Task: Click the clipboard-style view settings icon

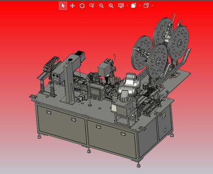Action: 134,5
